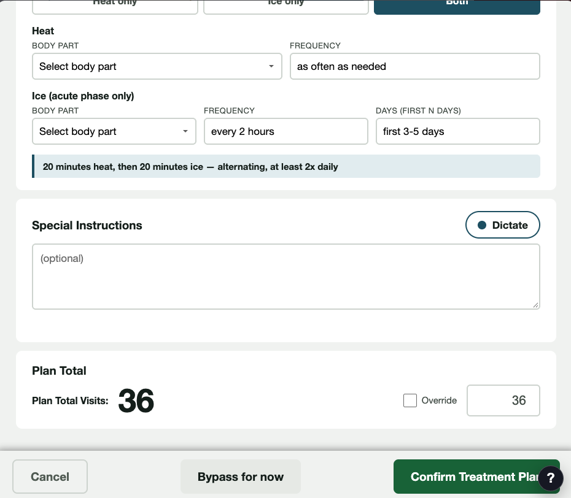The width and height of the screenshot is (571, 498).
Task: Click the 'Special Instructions' heading
Action: coord(87,226)
